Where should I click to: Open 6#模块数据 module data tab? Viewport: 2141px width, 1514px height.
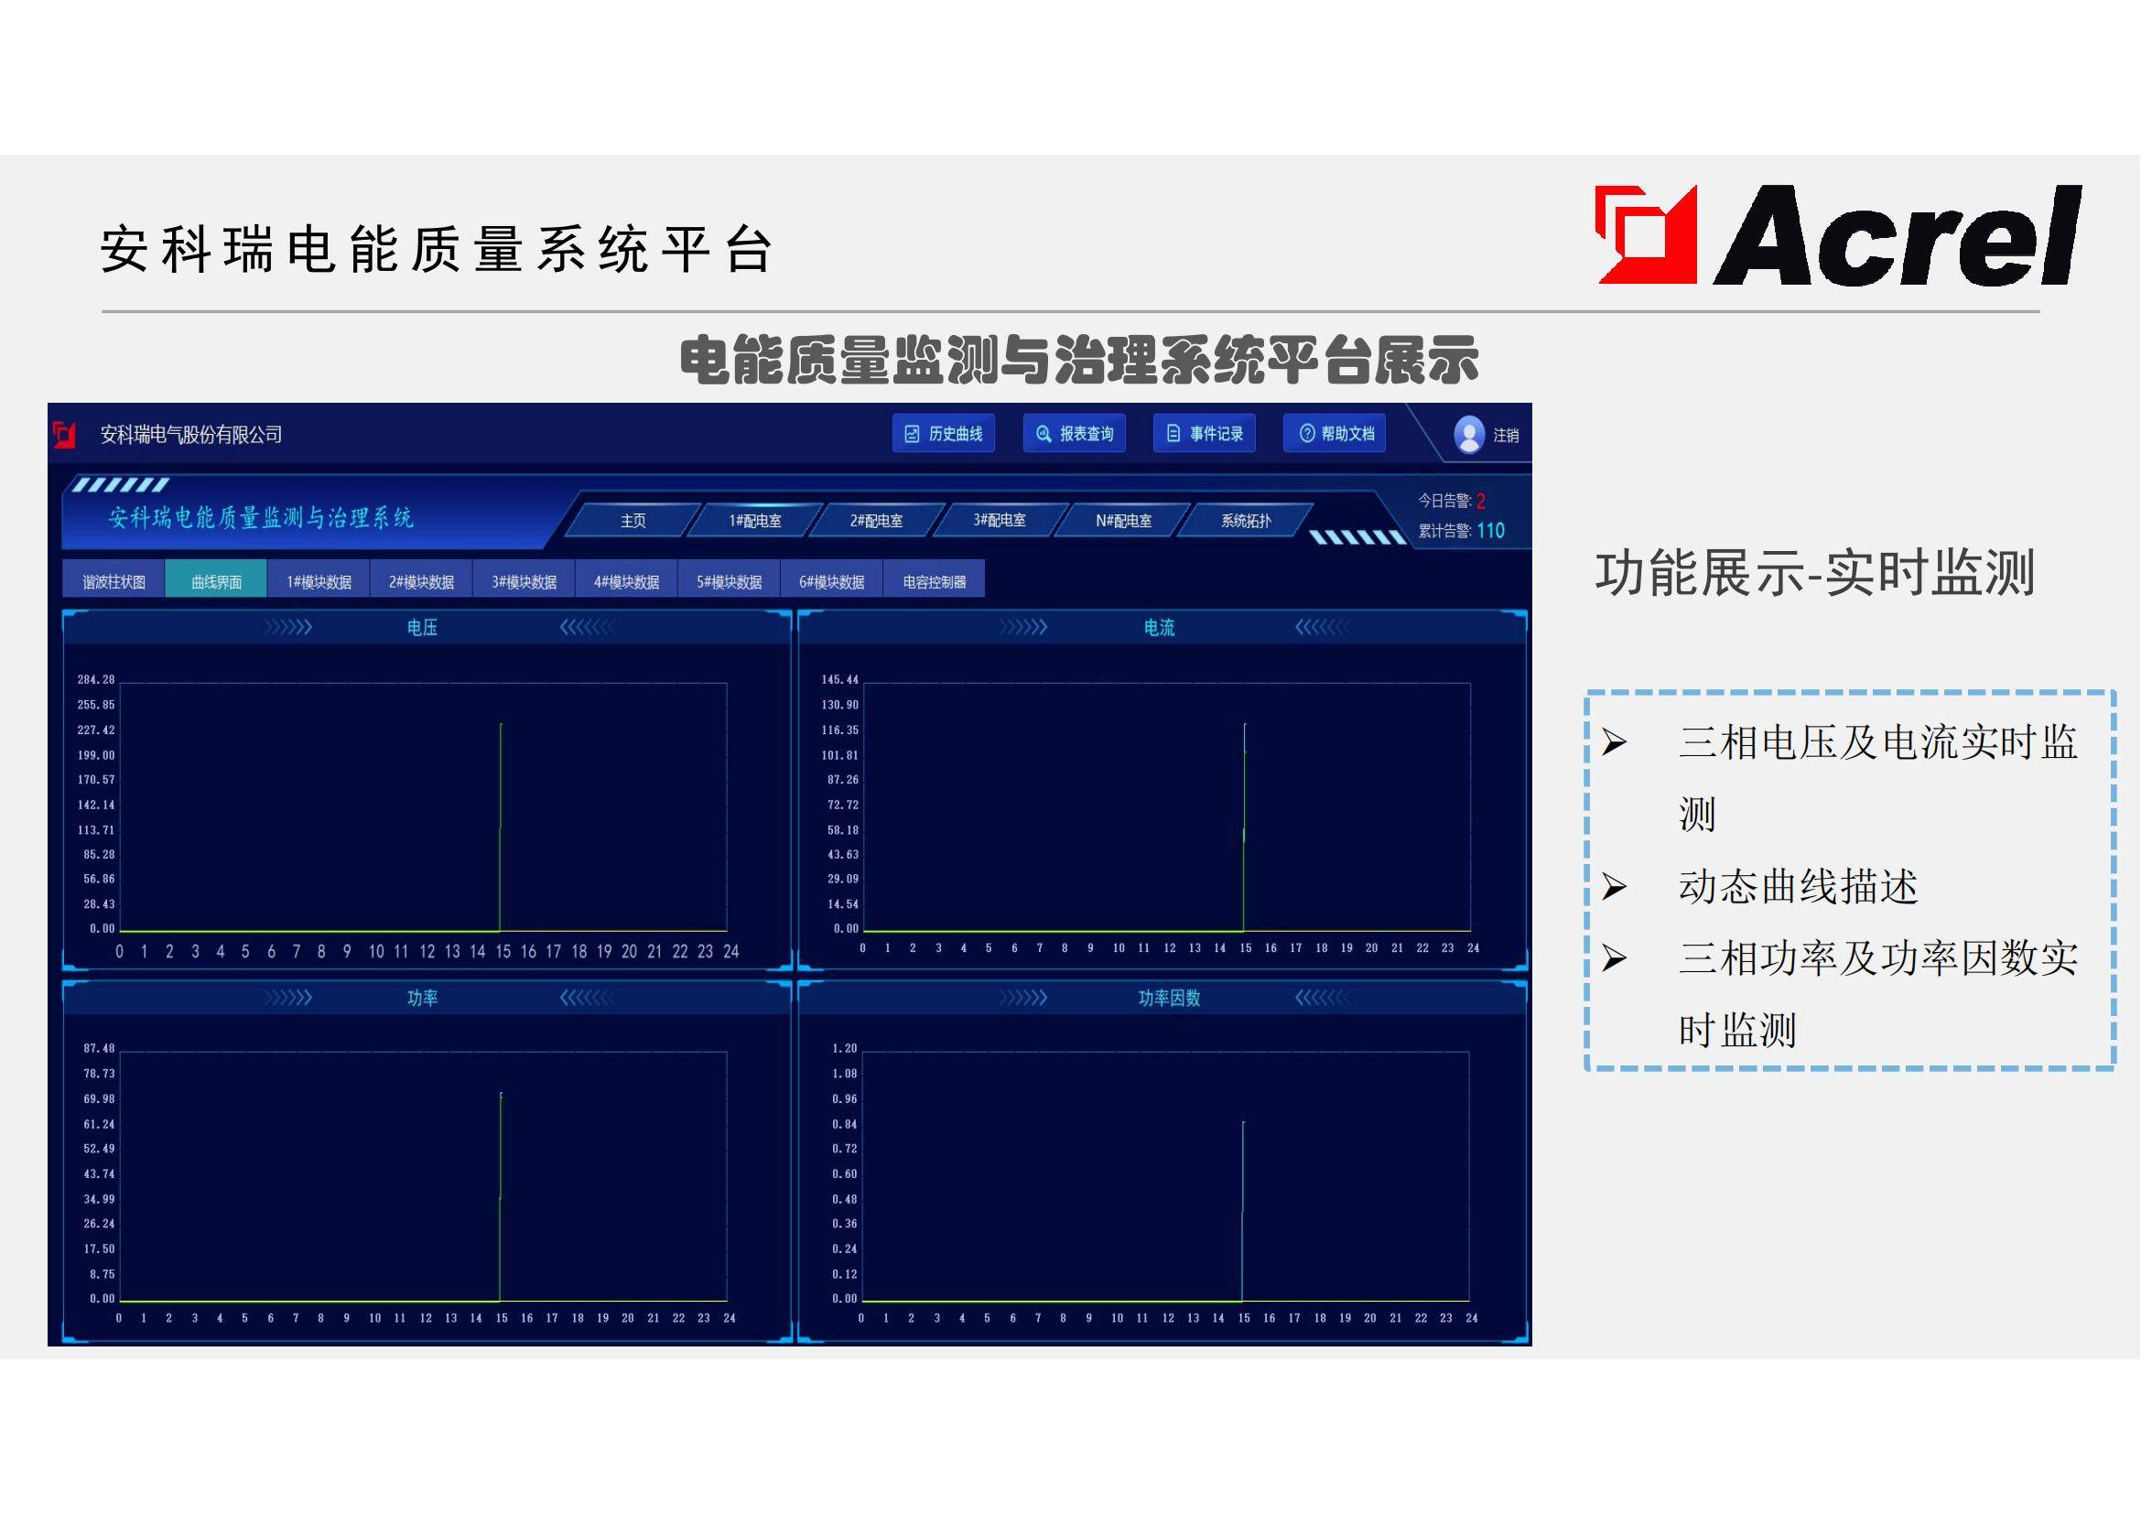pyautogui.click(x=832, y=582)
